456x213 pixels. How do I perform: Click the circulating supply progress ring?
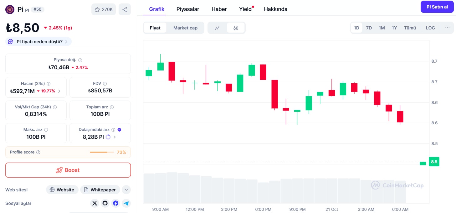tap(108, 137)
